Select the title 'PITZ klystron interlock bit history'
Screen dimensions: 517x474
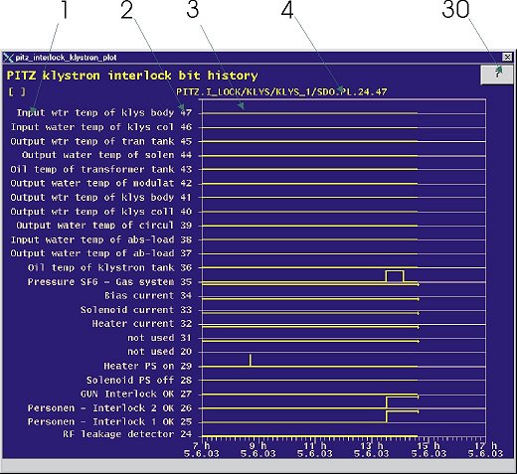(x=132, y=76)
